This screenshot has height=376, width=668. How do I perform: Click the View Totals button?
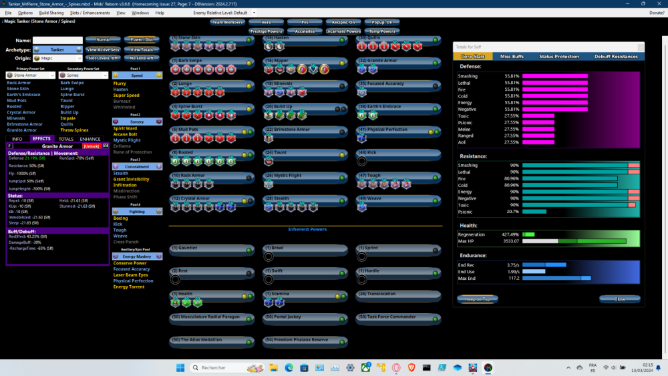[x=141, y=49]
